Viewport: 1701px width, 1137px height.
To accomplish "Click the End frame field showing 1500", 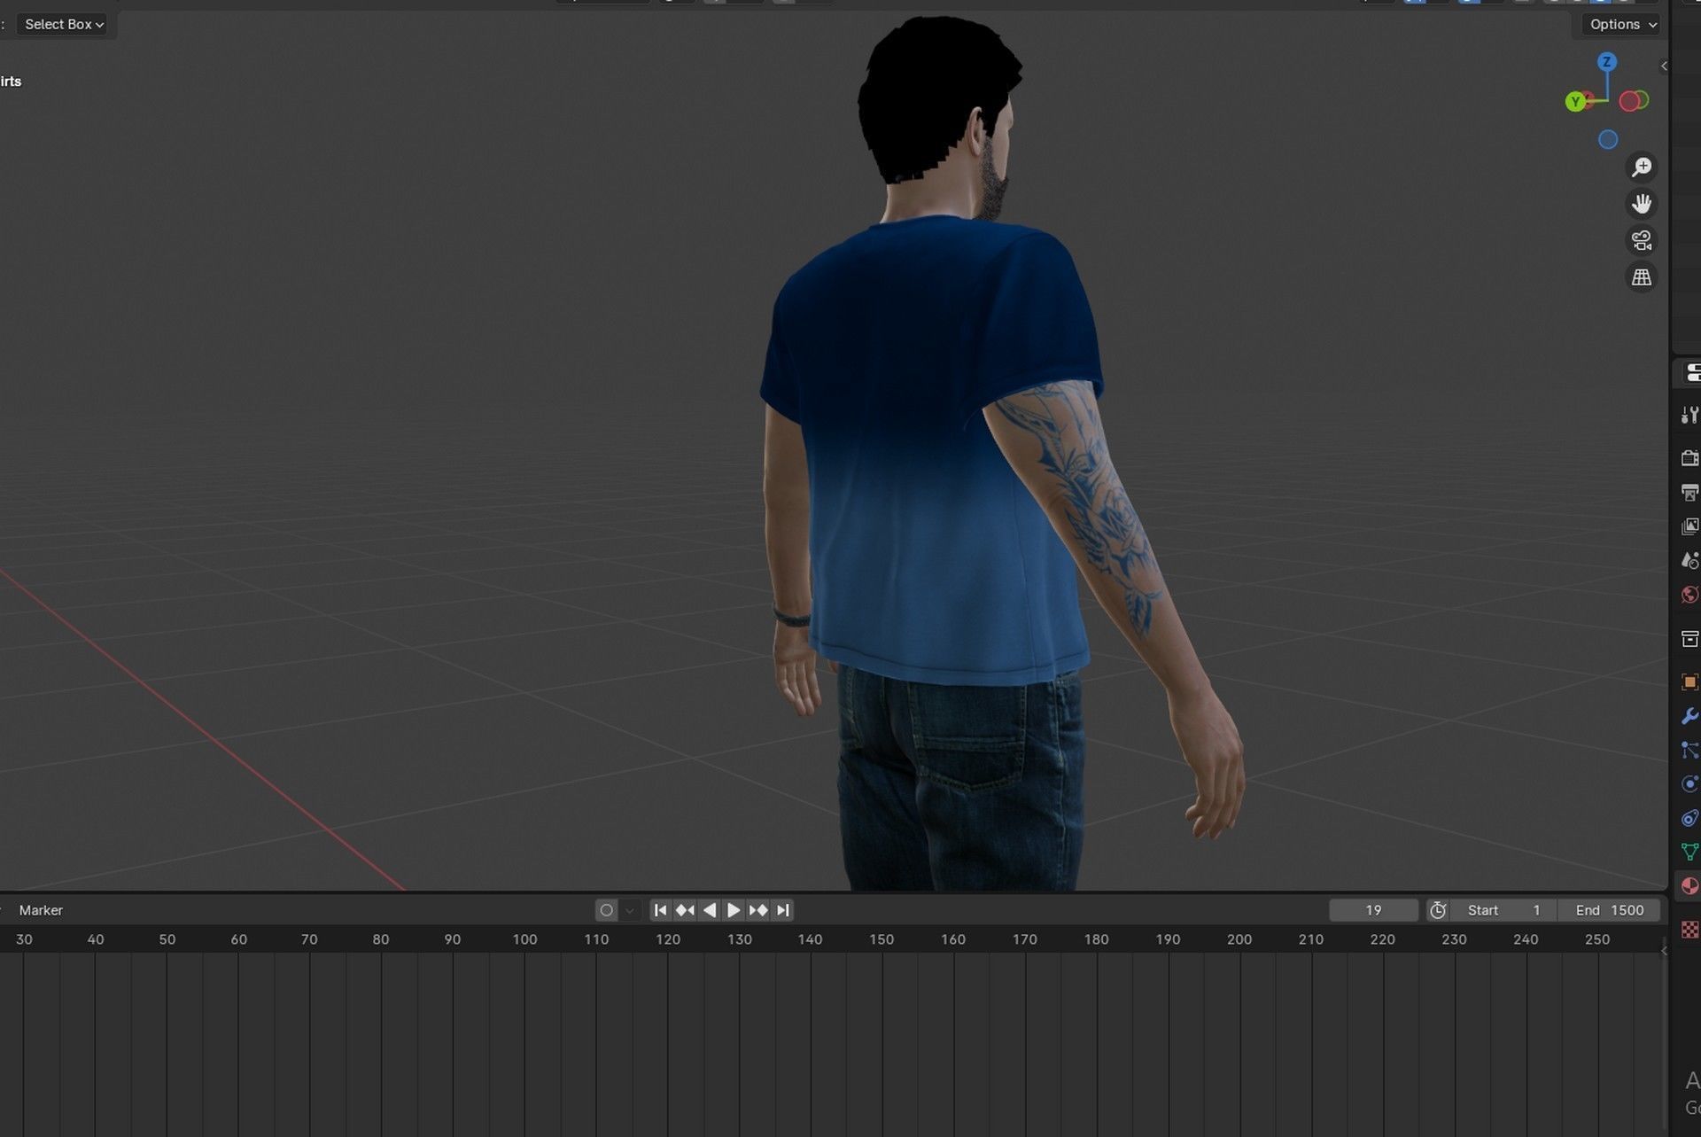I will point(1609,910).
